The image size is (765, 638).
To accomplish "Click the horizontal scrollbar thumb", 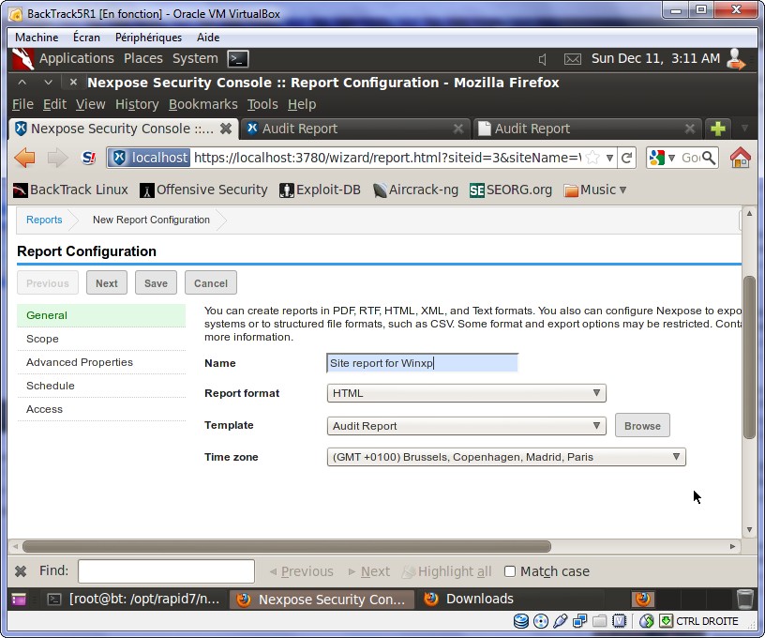I will pos(287,546).
